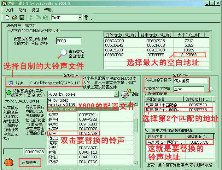The image size is (222, 170).
Task: Click the Help question mark icon
Action: point(86,18)
